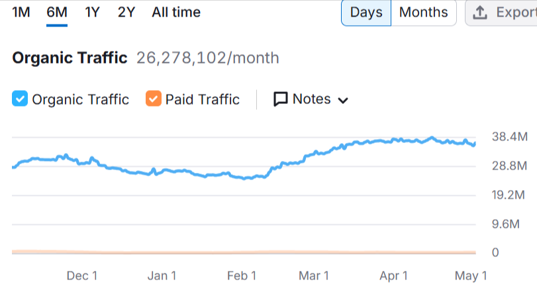Click the Export button label
537x298 pixels.
pos(515,13)
